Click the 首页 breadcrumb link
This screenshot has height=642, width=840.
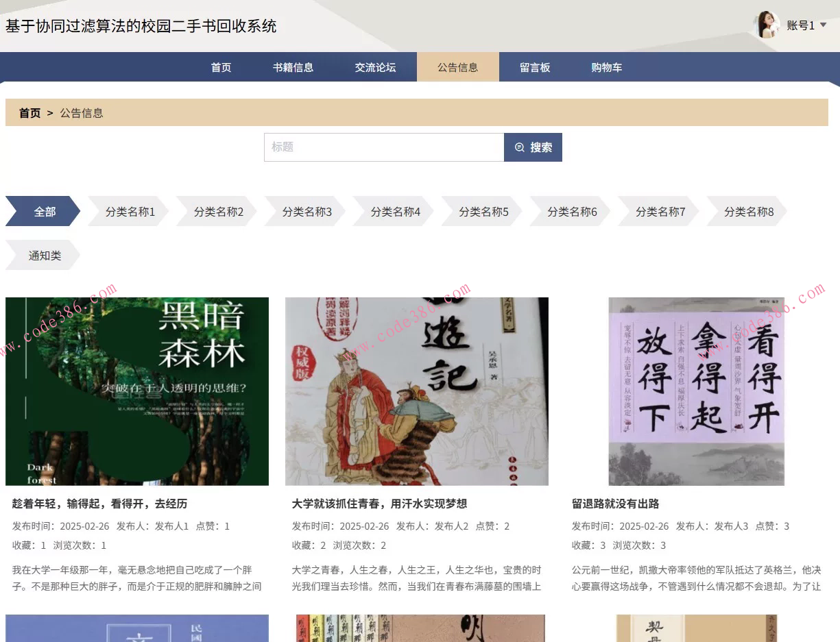click(29, 112)
